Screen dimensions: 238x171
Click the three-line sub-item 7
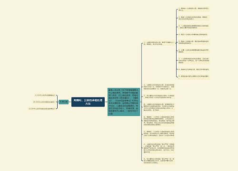click(194, 60)
